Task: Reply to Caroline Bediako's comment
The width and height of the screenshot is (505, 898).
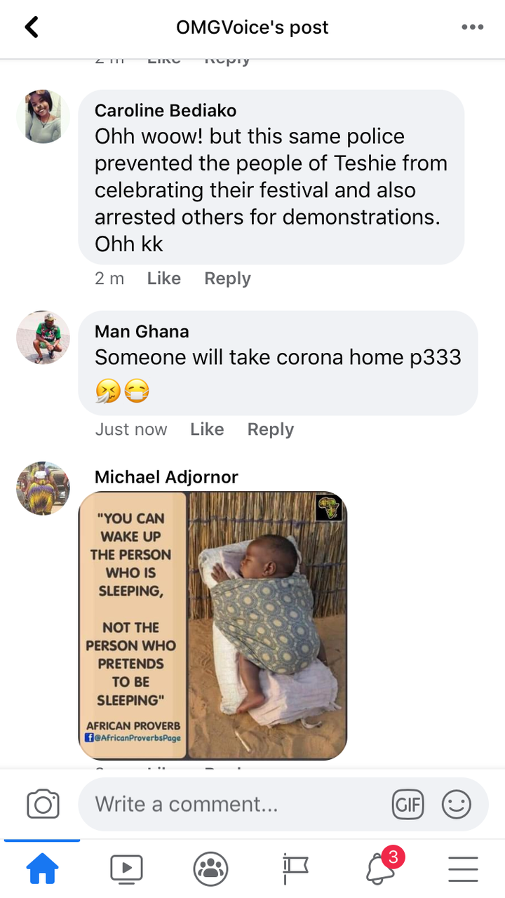Action: 227,279
